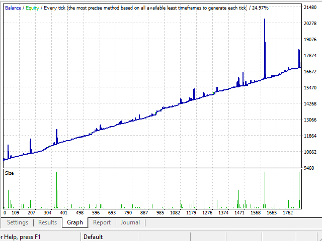This screenshot has height=241, width=322.
Task: Click the Default profile status bar entry
Action: 93,237
